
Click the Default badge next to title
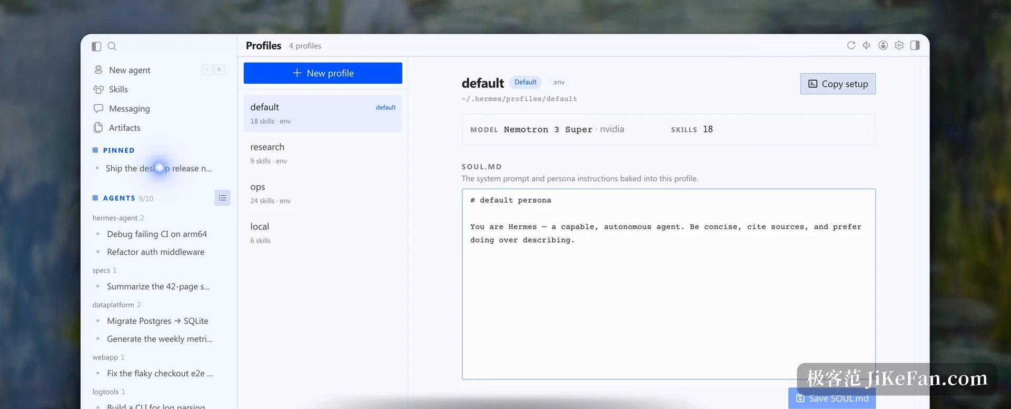point(525,82)
